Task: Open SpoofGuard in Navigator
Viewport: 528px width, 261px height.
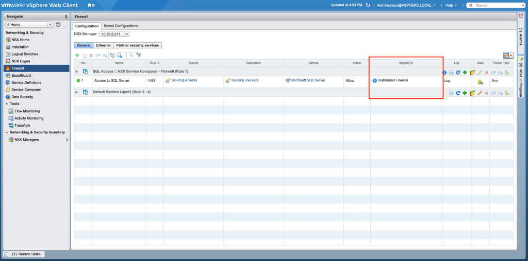Action: pyautogui.click(x=21, y=76)
